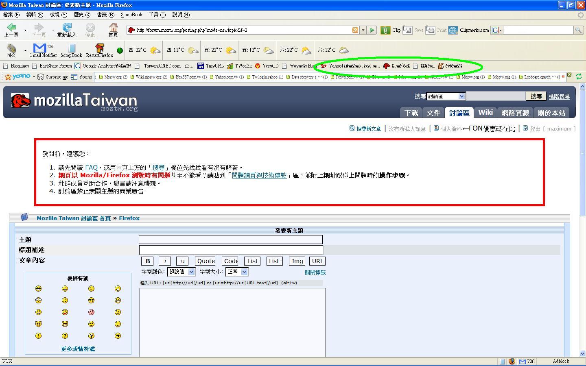This screenshot has height=366, width=586.
Task: Switch to the 文件 documents tab
Action: pyautogui.click(x=433, y=113)
